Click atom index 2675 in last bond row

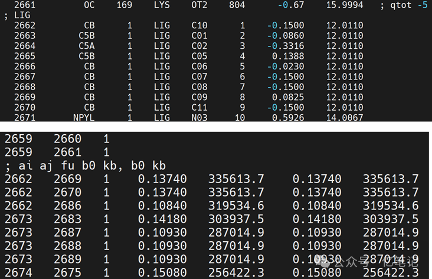pos(67,273)
